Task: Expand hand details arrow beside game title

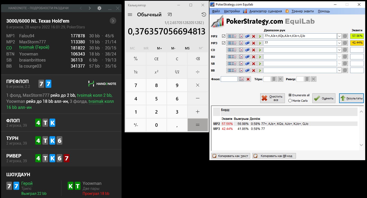Action: tap(113, 21)
